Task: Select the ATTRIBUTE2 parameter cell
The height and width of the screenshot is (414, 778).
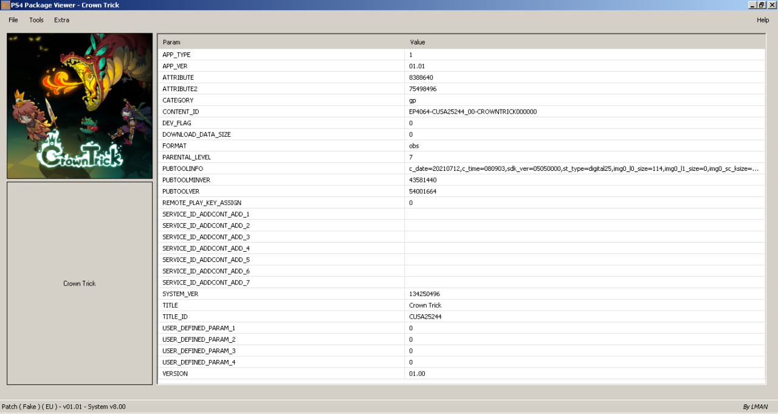Action: click(281, 89)
